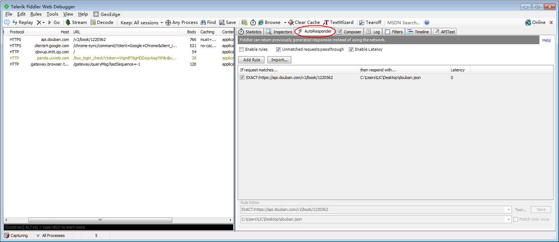
Task: Click the camera screenshot icon
Action: click(245, 22)
